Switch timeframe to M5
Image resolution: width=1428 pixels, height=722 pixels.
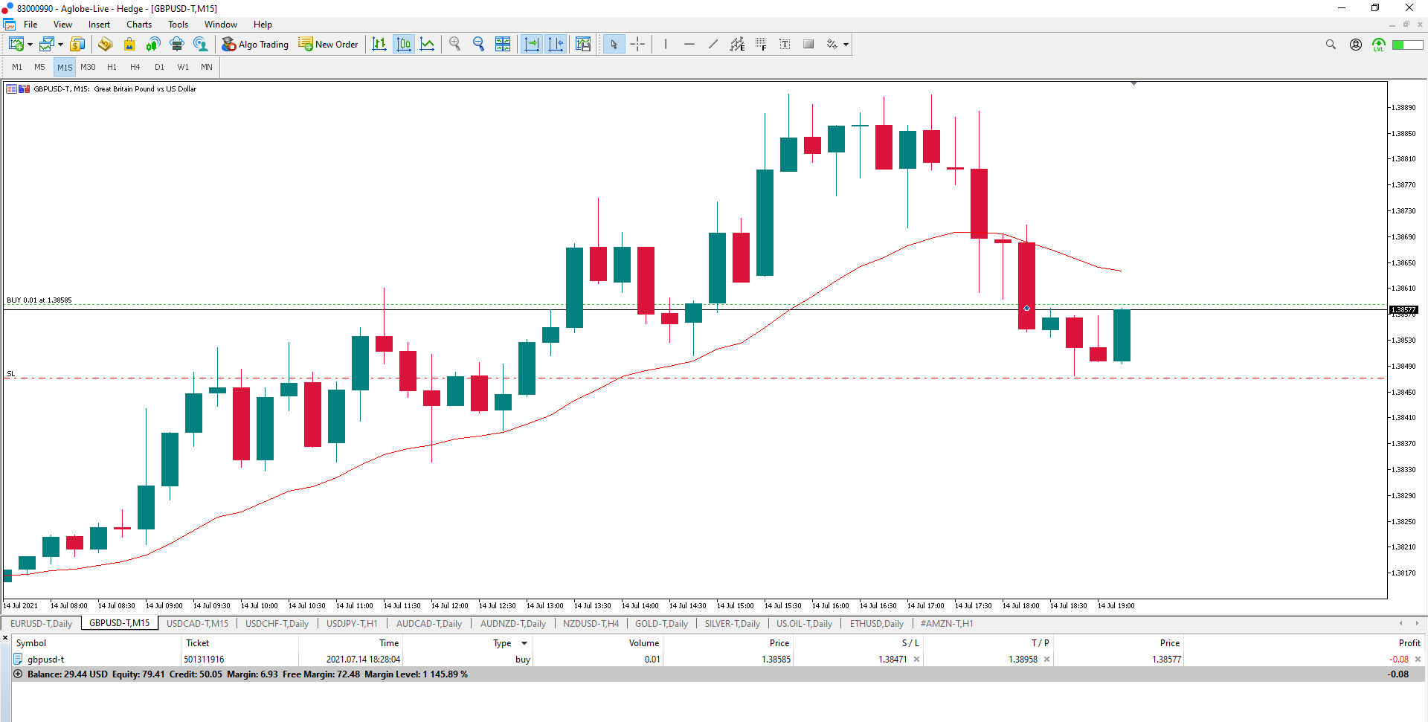40,67
